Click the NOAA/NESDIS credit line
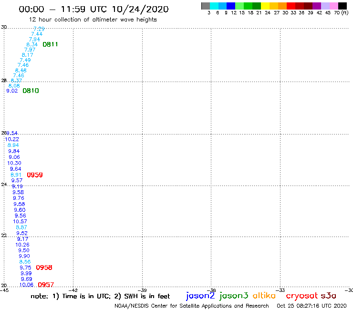353x310 pixels. coord(192,306)
